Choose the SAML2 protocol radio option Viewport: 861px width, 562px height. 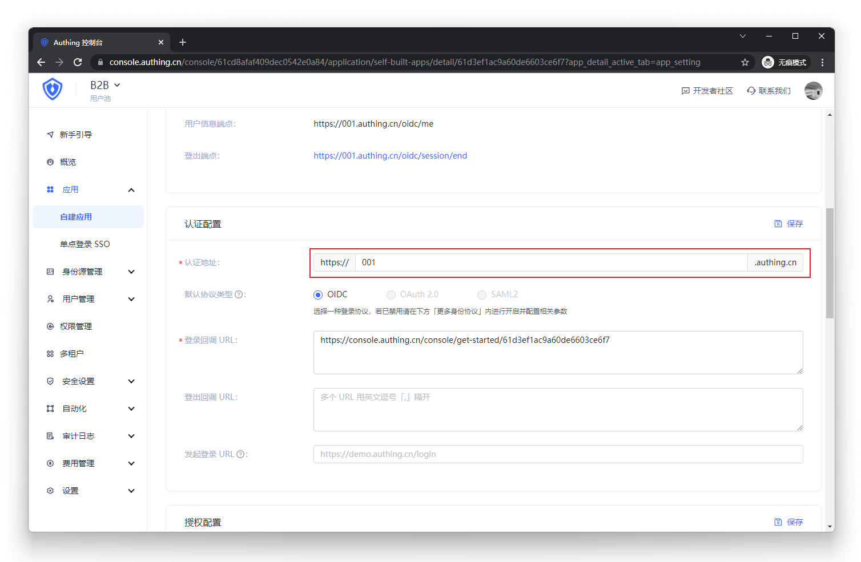point(482,295)
